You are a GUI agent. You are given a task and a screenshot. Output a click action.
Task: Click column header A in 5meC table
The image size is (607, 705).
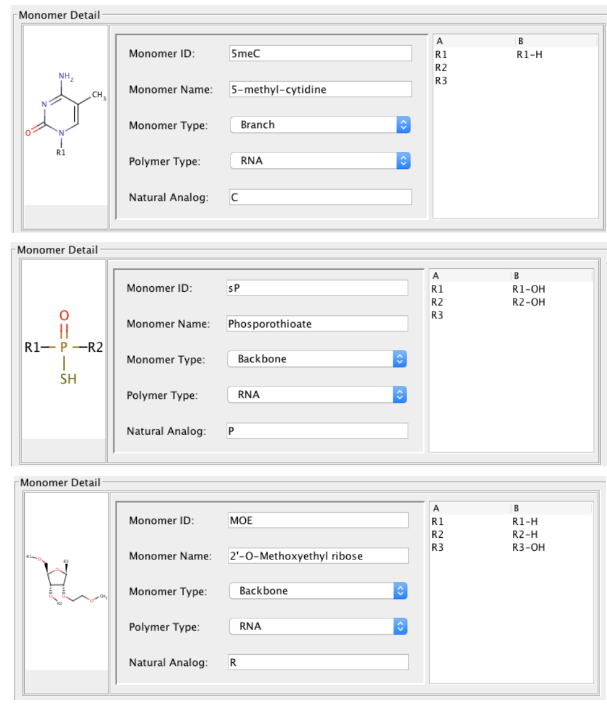click(474, 42)
